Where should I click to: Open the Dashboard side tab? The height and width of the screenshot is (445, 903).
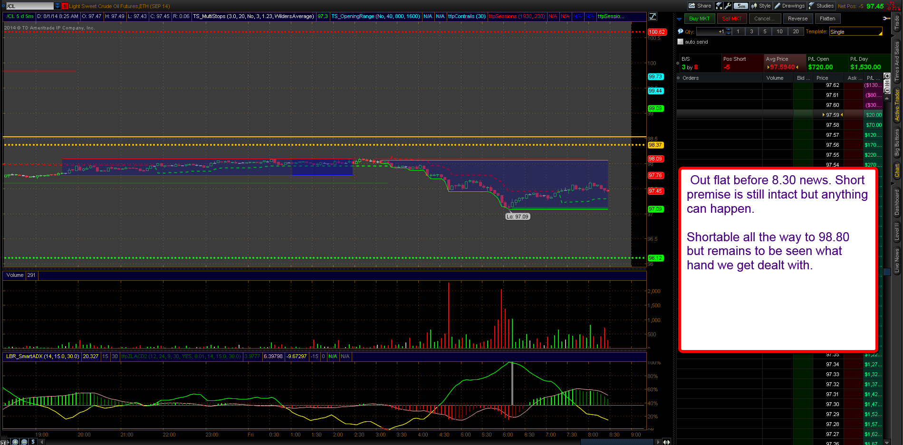pyautogui.click(x=897, y=202)
